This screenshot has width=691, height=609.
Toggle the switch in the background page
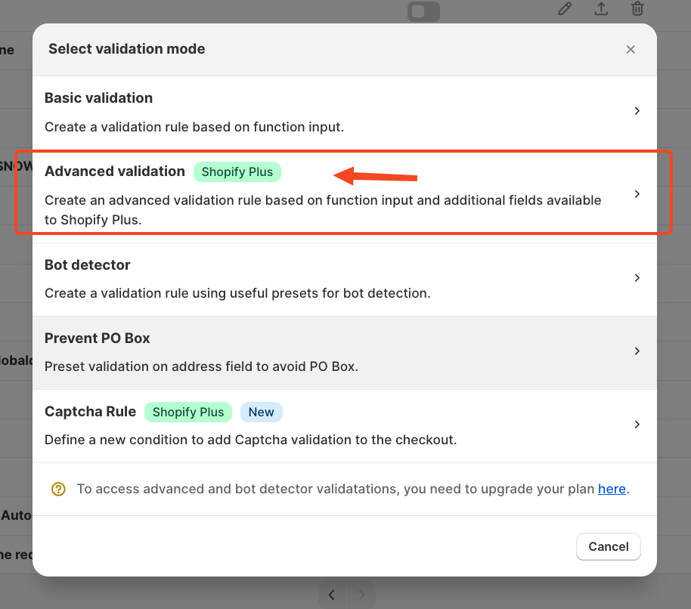pyautogui.click(x=423, y=11)
